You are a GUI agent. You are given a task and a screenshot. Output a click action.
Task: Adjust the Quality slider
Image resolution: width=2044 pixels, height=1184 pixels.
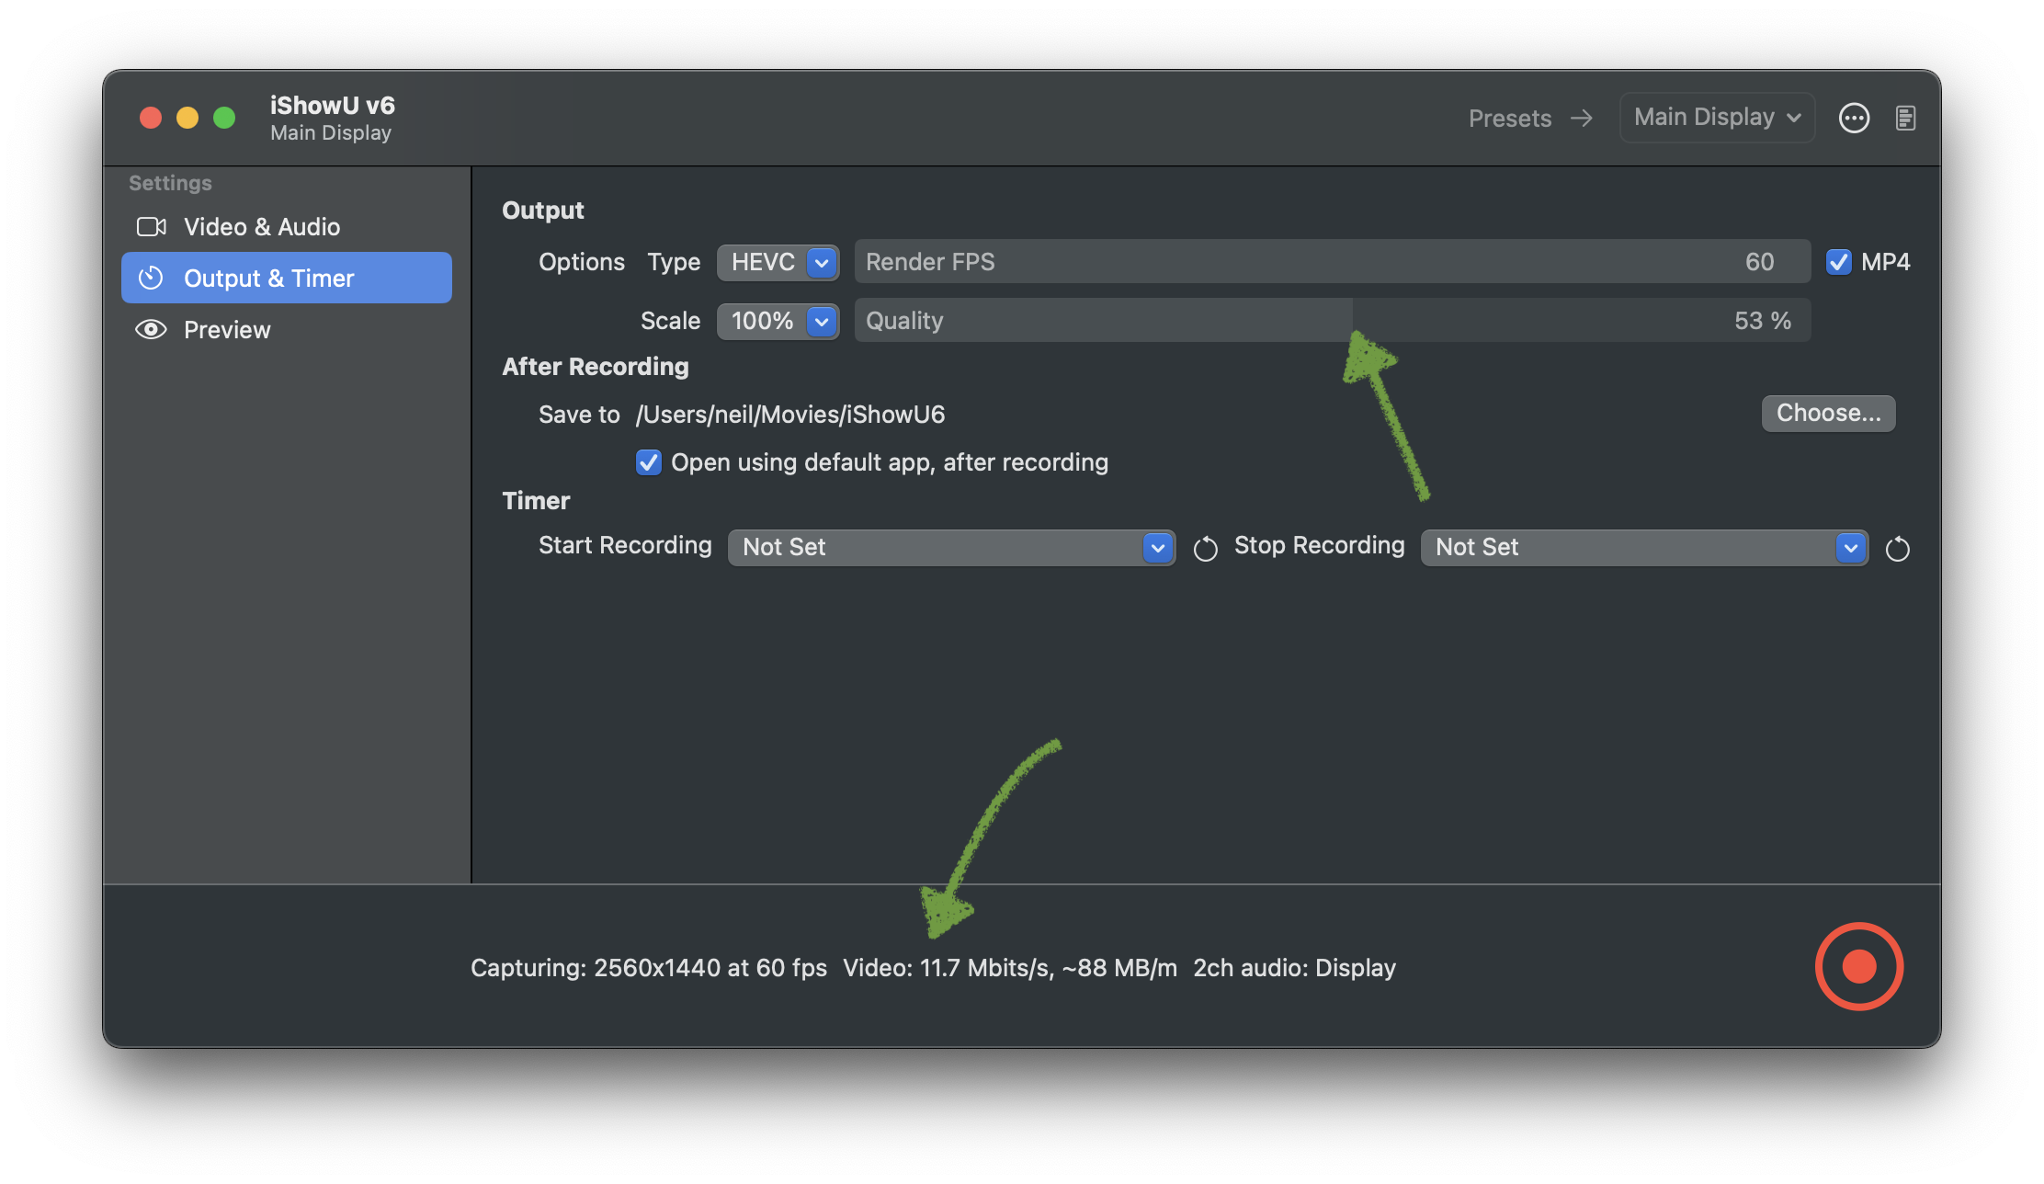pyautogui.click(x=1333, y=321)
